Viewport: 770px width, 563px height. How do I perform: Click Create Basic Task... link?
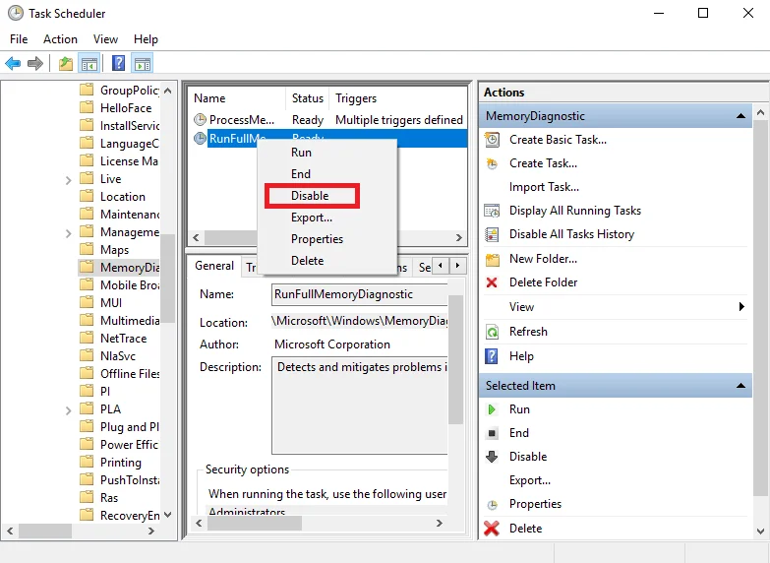tap(558, 140)
